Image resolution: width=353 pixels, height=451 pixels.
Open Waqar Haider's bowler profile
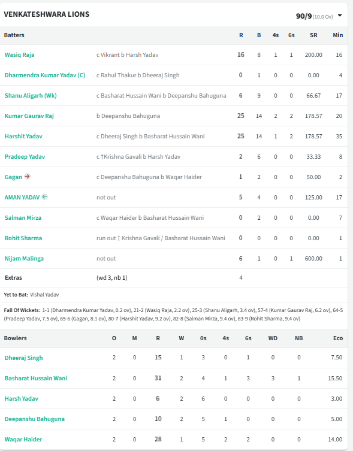[23, 440]
